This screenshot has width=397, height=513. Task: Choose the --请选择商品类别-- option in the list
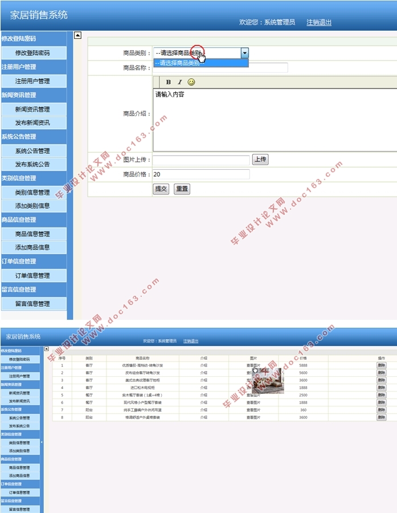[x=201, y=63]
